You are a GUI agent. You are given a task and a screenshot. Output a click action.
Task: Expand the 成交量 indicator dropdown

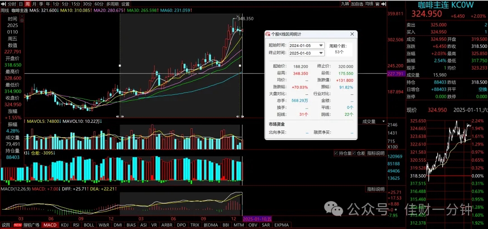384,122
